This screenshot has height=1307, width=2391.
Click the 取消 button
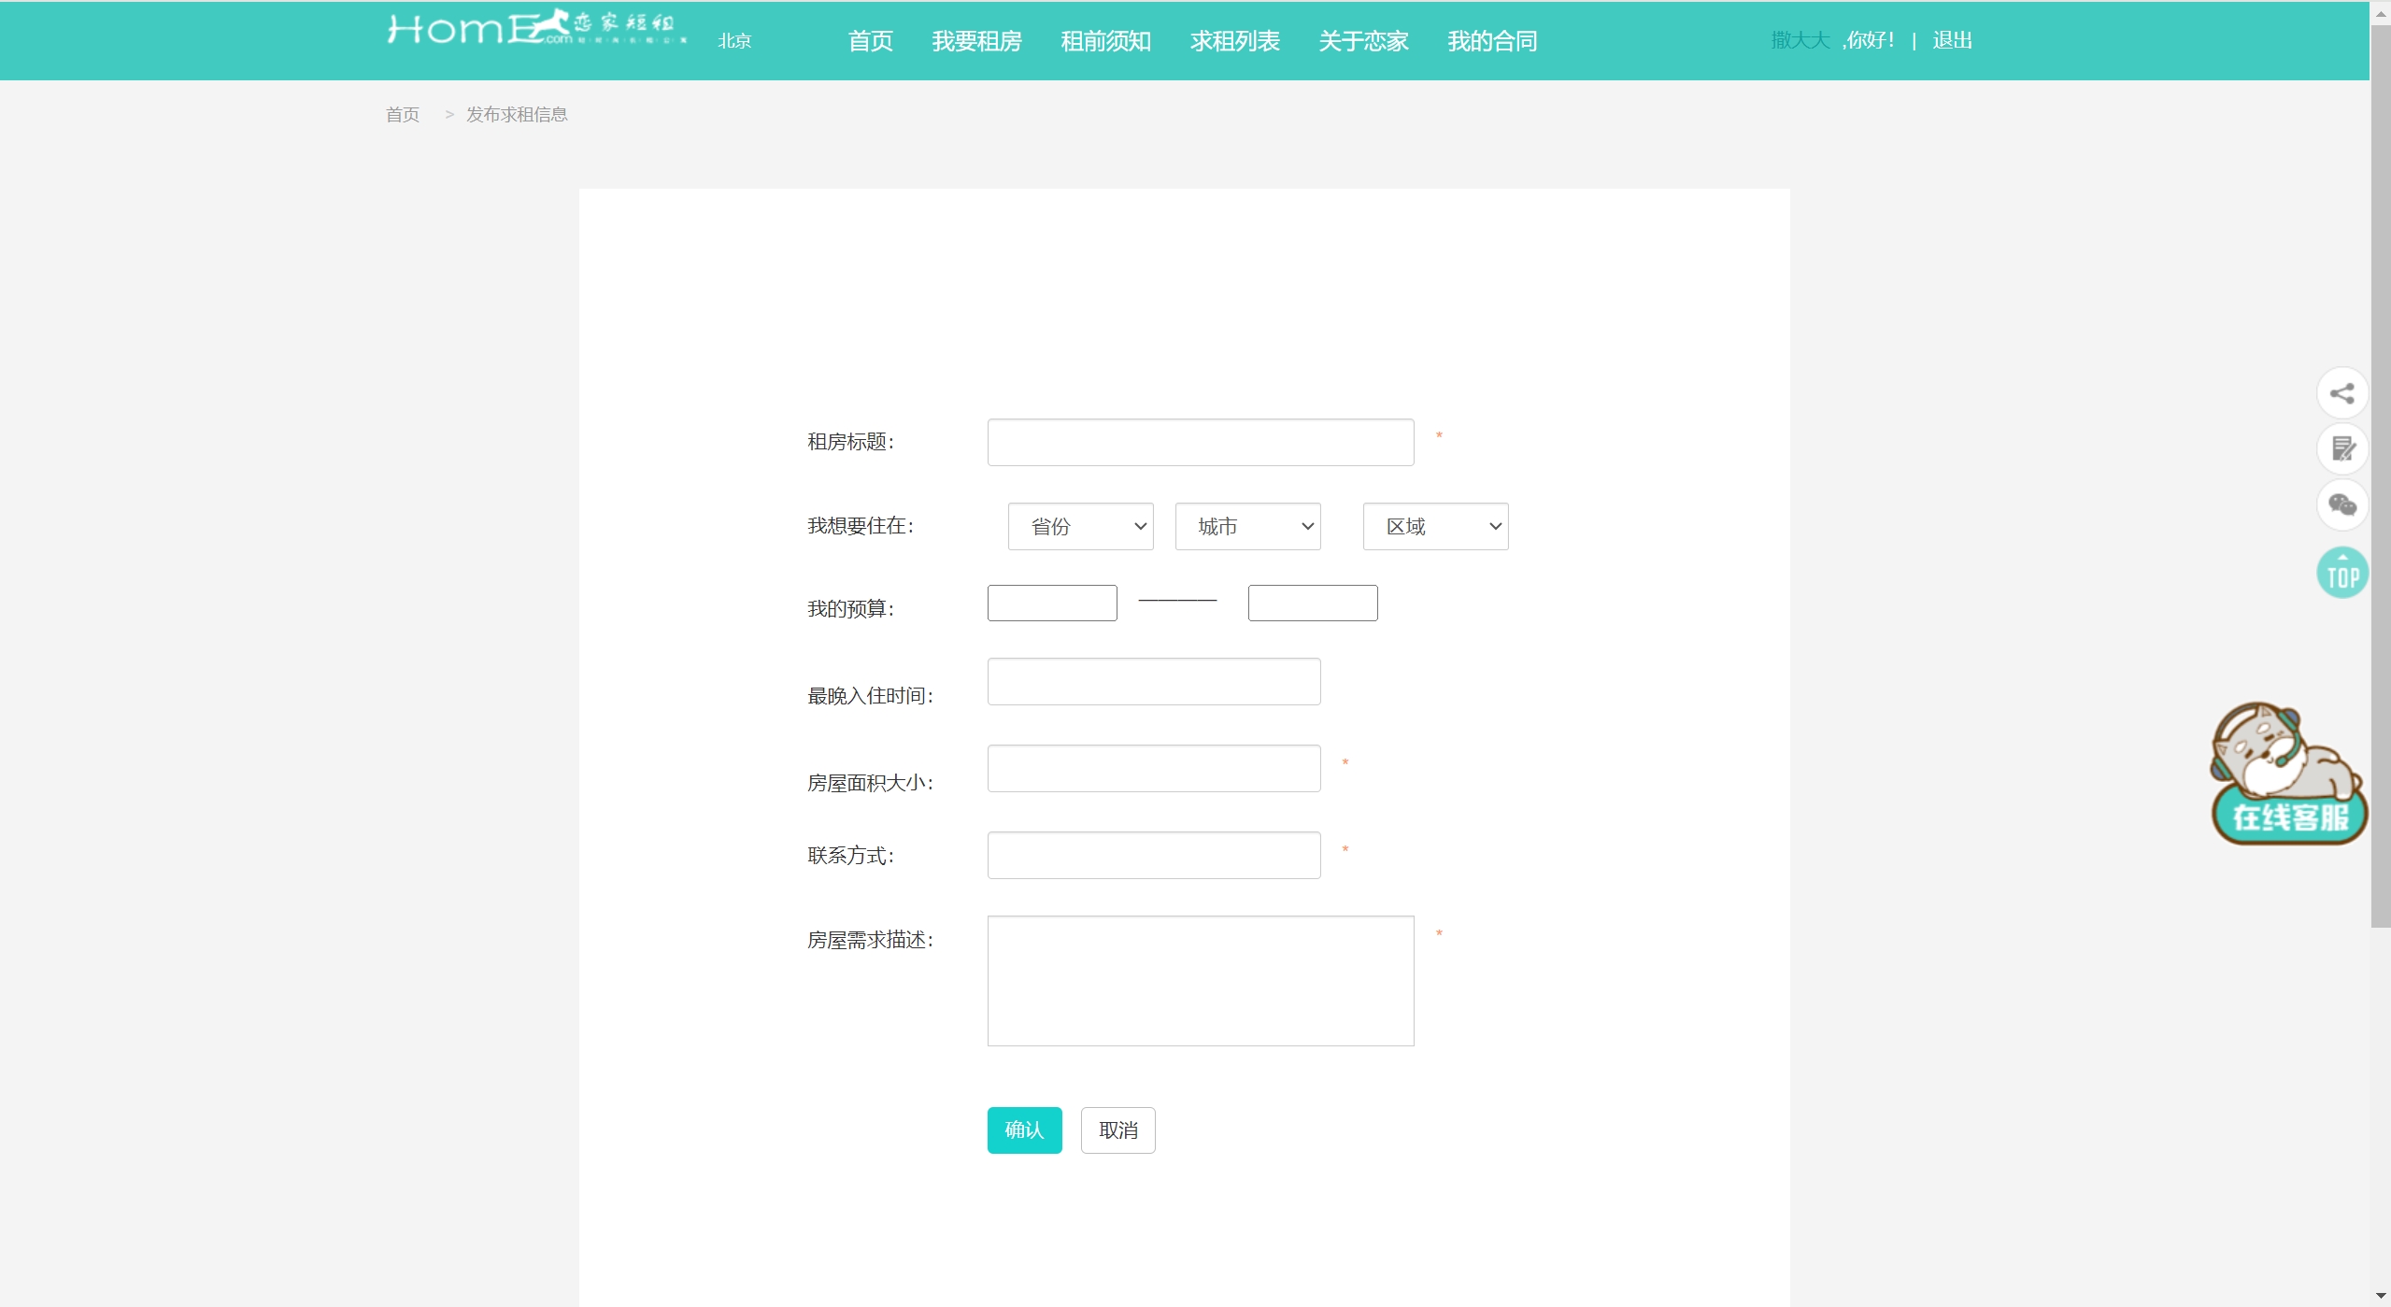(x=1117, y=1130)
